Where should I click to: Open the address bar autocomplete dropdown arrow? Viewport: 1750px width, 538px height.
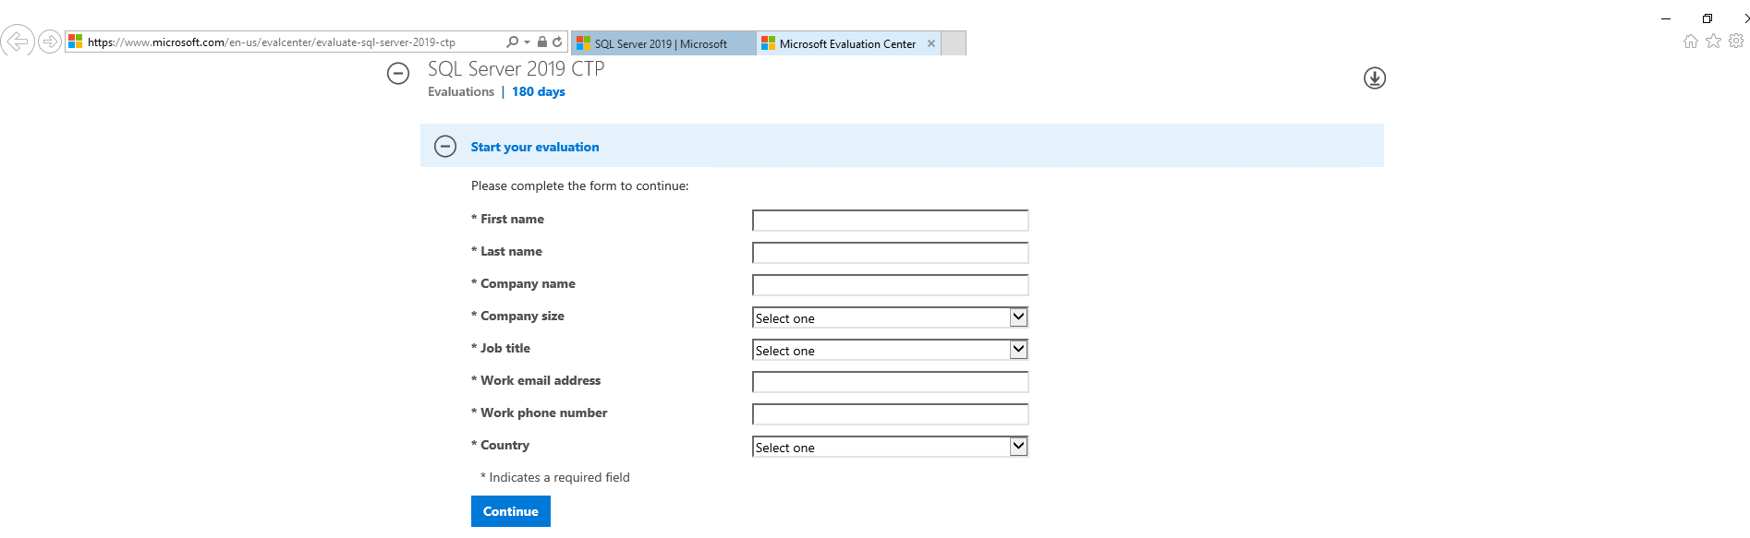(528, 42)
